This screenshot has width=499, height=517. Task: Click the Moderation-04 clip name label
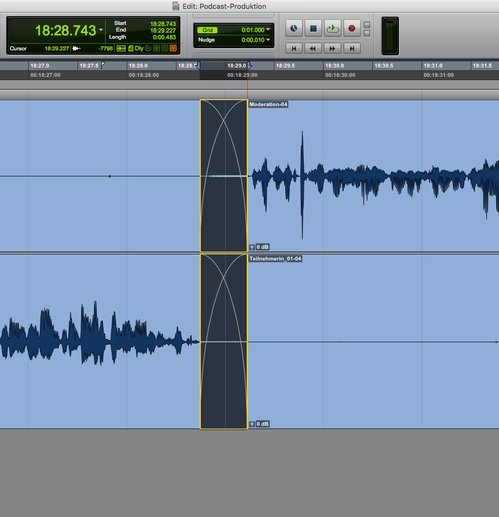click(x=268, y=105)
